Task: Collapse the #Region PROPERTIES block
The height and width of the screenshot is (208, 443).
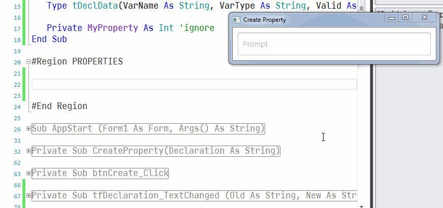Action: 28,62
